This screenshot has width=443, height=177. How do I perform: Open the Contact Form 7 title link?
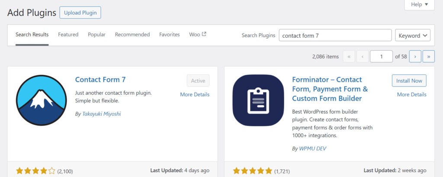pyautogui.click(x=100, y=80)
